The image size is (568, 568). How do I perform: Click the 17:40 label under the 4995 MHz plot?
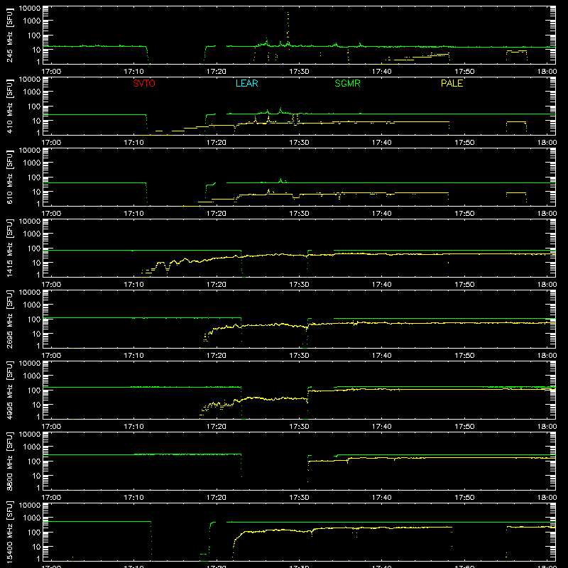pos(382,427)
